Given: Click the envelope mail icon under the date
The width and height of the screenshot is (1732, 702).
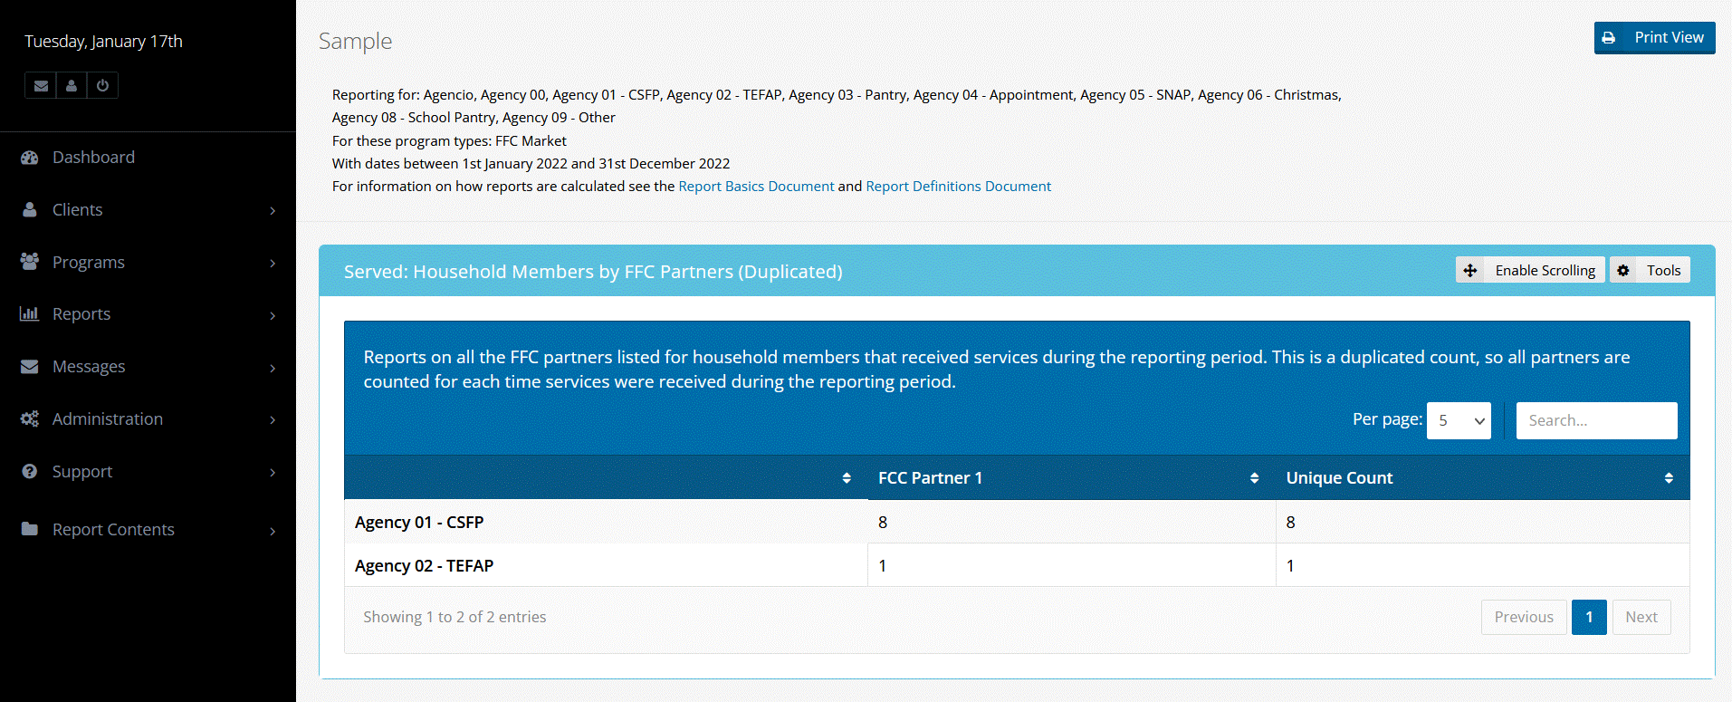Looking at the screenshot, I should tap(41, 85).
